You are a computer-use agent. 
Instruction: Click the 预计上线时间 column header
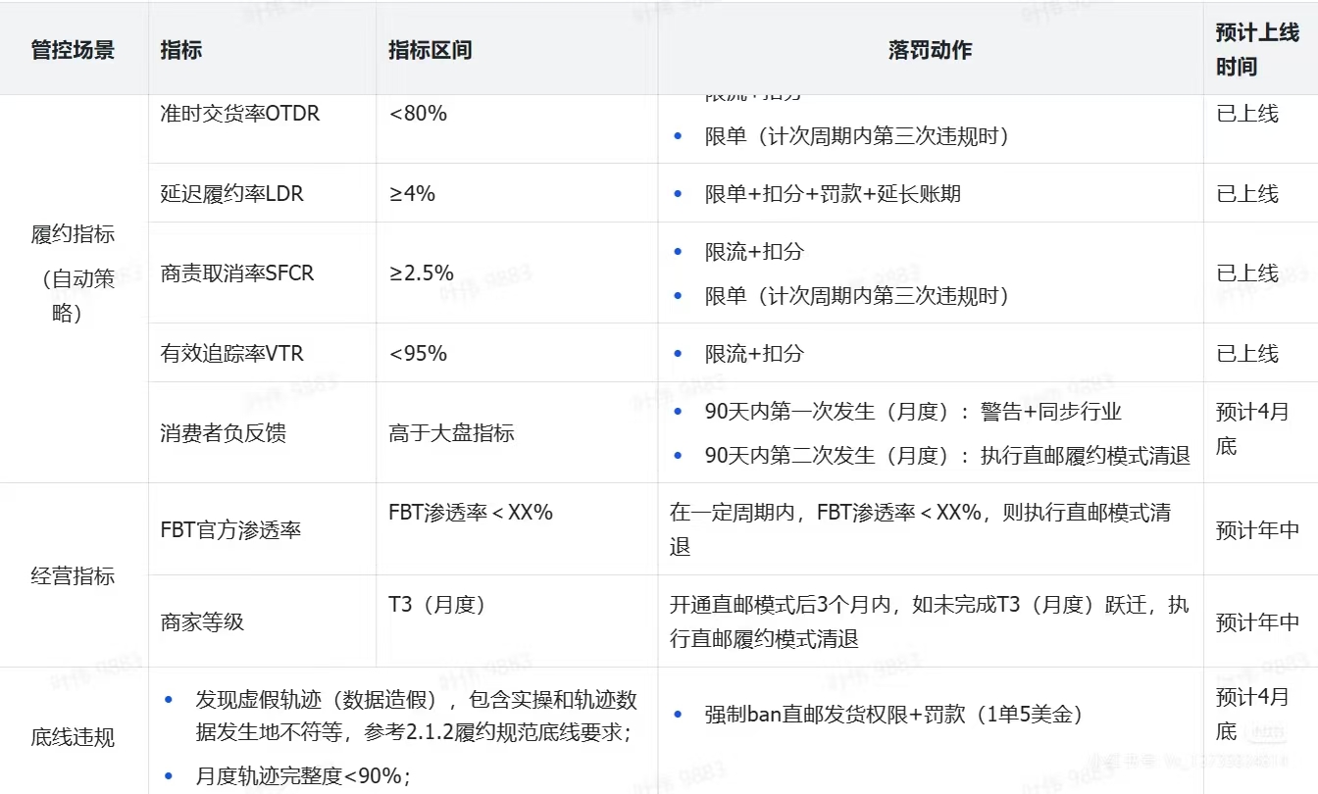point(1257,50)
